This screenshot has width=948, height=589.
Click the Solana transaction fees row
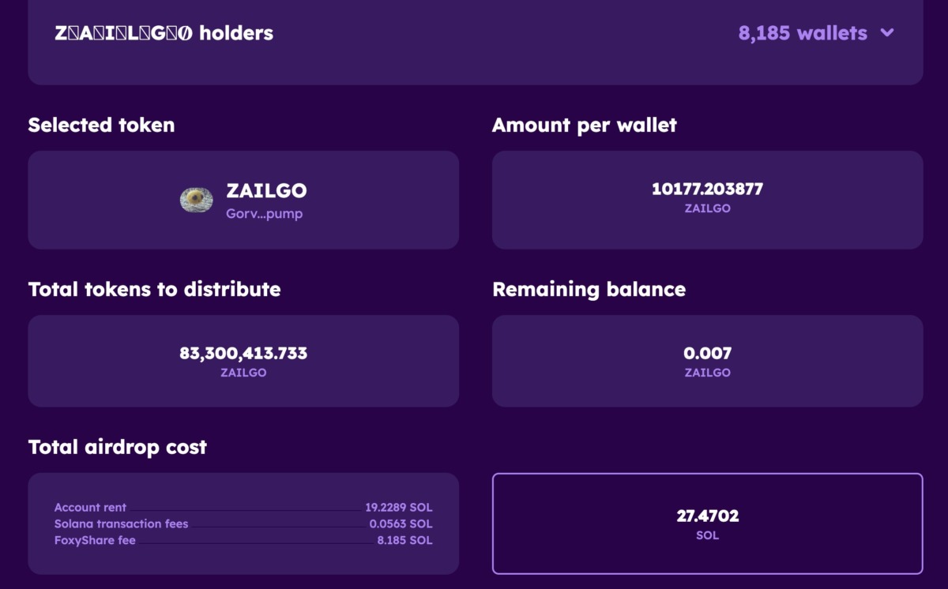(243, 523)
